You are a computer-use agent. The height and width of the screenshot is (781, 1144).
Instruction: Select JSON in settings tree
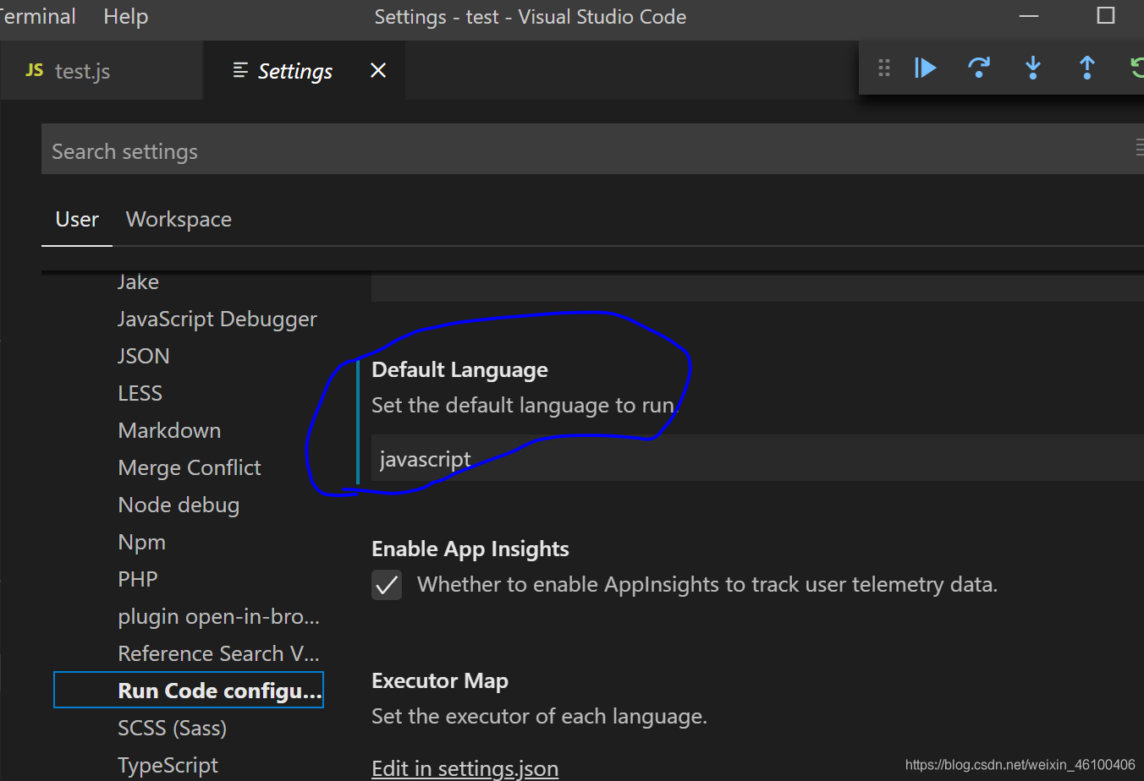(x=144, y=356)
